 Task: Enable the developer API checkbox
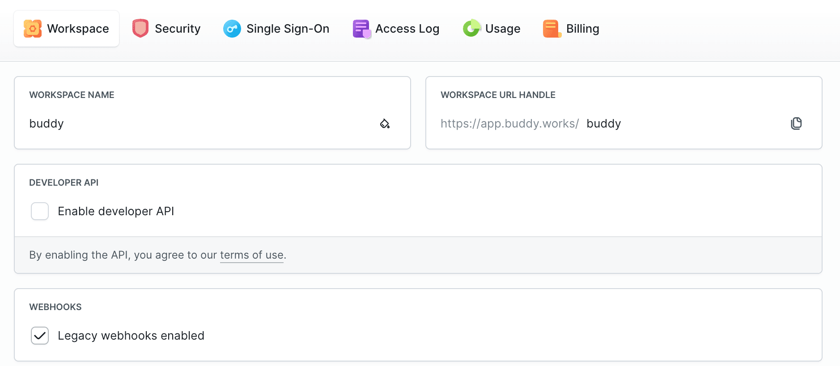click(40, 211)
